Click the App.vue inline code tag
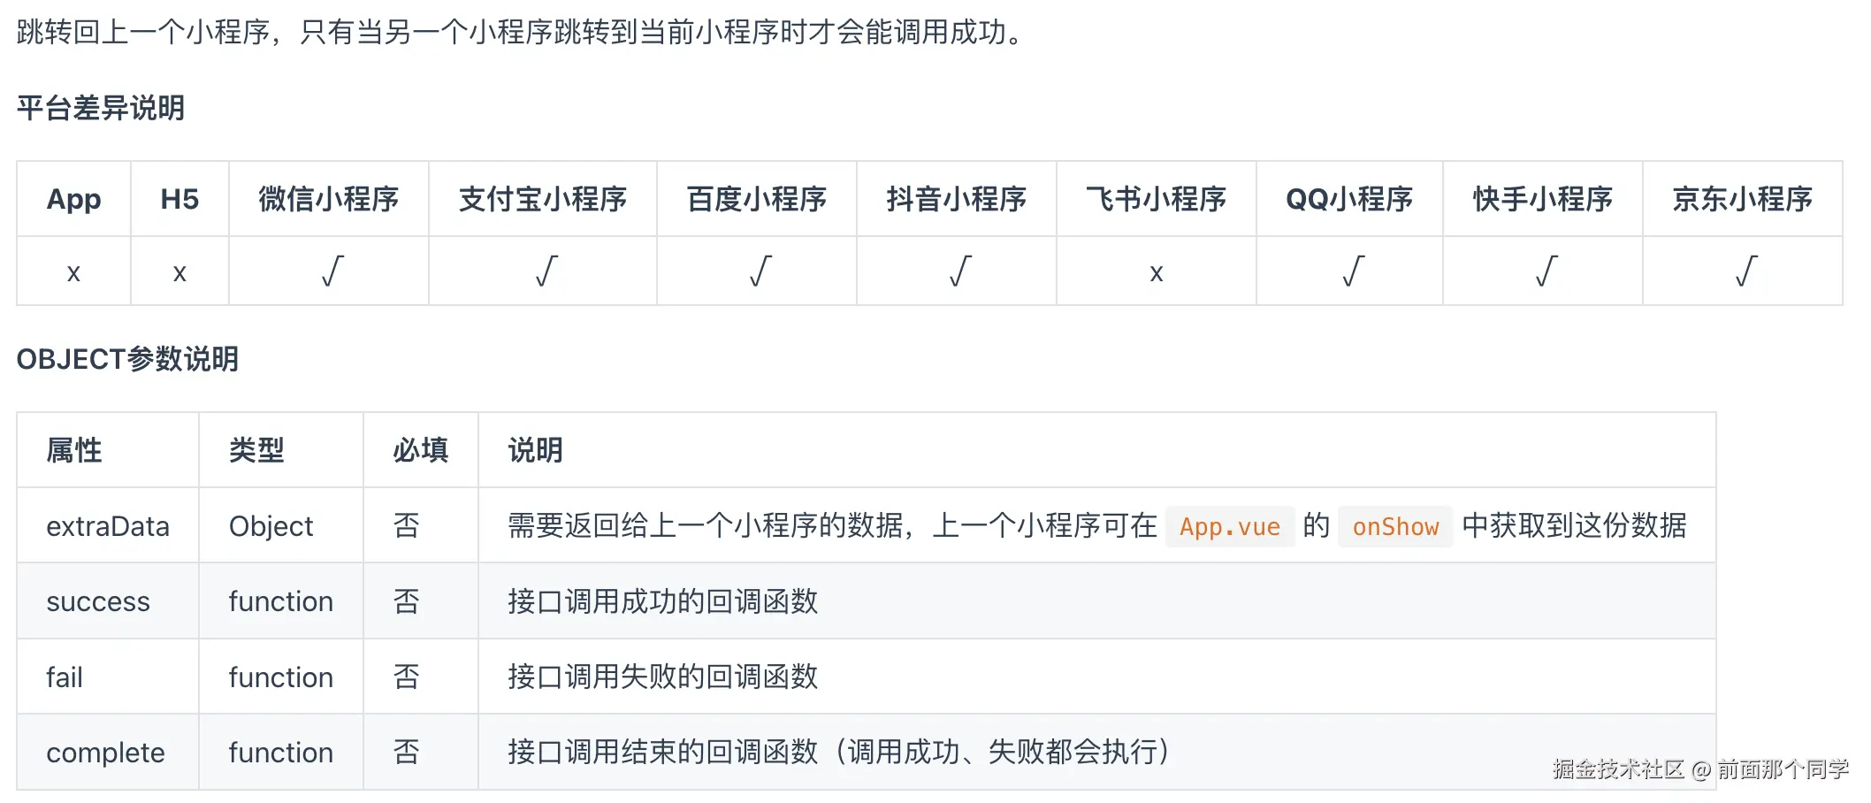 (1229, 527)
